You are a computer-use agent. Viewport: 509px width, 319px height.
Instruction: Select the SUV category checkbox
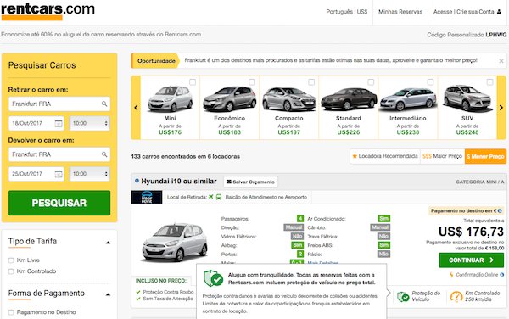[489, 82]
